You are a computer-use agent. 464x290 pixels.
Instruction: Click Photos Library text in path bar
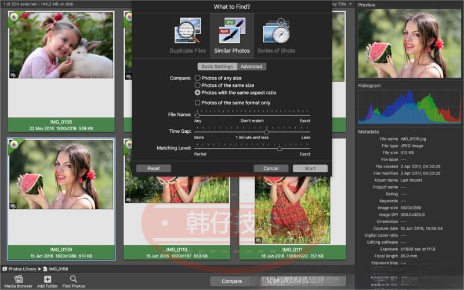22,269
